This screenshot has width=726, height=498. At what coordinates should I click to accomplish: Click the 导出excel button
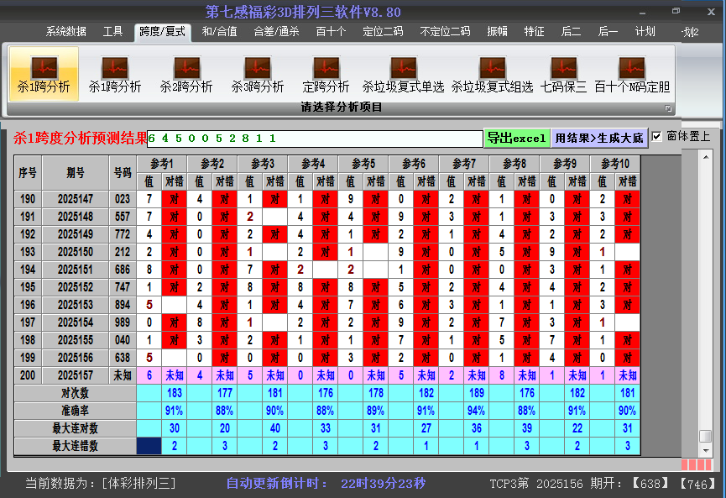517,138
